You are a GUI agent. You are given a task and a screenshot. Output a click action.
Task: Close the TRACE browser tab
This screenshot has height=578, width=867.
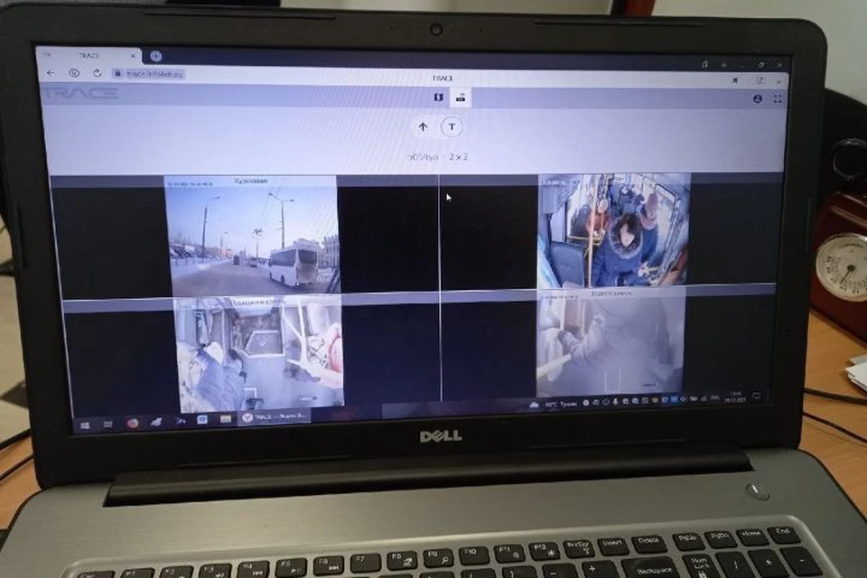click(x=133, y=56)
